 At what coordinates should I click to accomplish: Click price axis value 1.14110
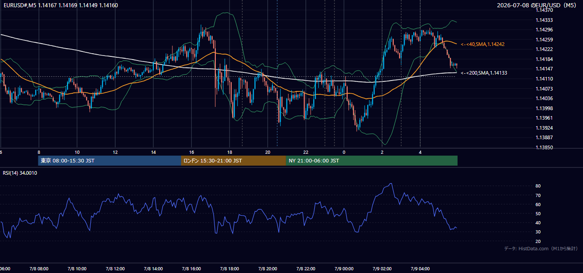click(544, 79)
